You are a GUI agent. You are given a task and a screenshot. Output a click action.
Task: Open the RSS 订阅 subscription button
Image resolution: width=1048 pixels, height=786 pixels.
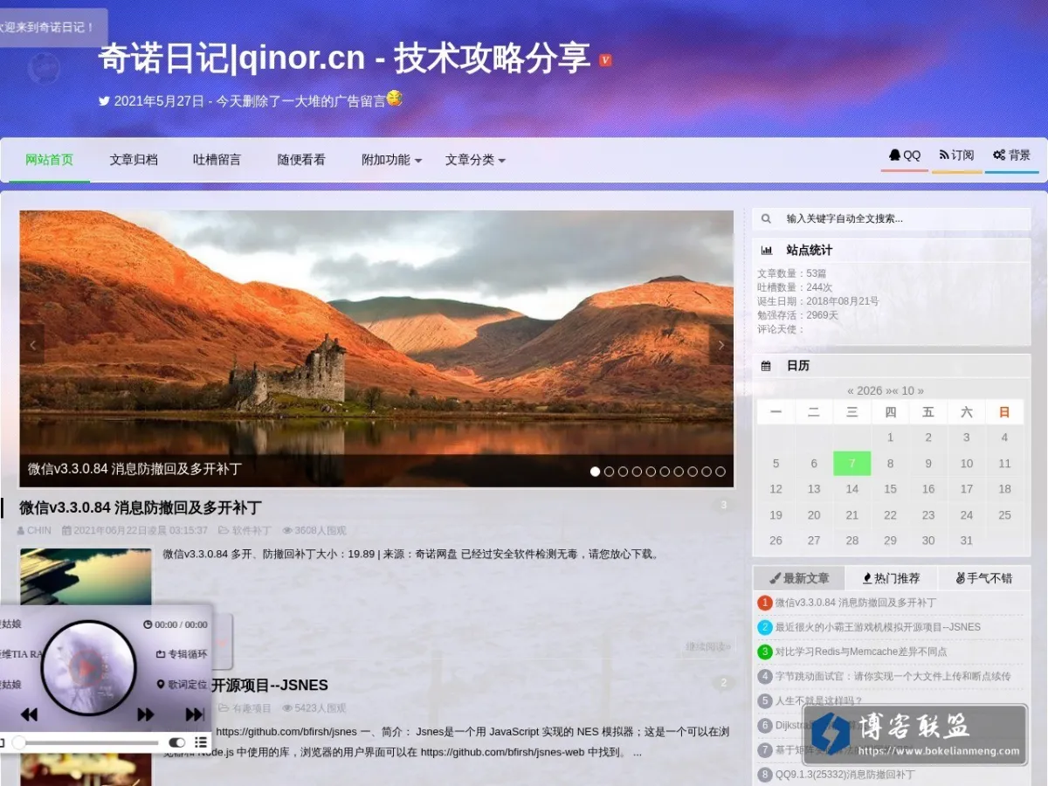coord(956,155)
